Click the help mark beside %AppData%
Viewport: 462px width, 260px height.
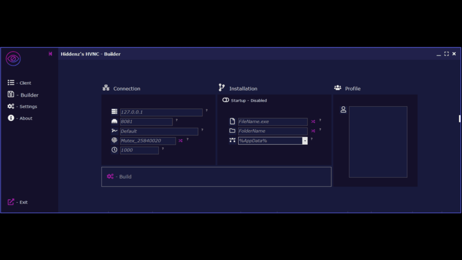point(311,139)
